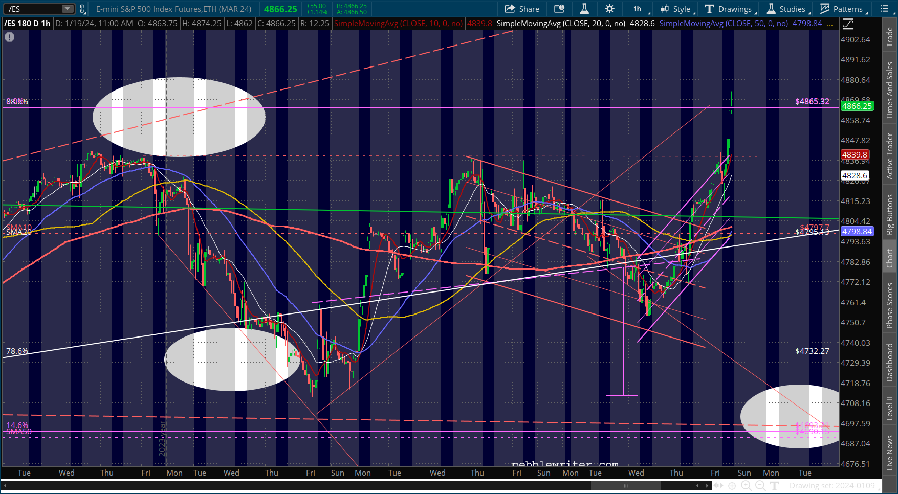Toggle the symbol link clip icon beside /ES
This screenshot has width=898, height=494.
(82, 9)
